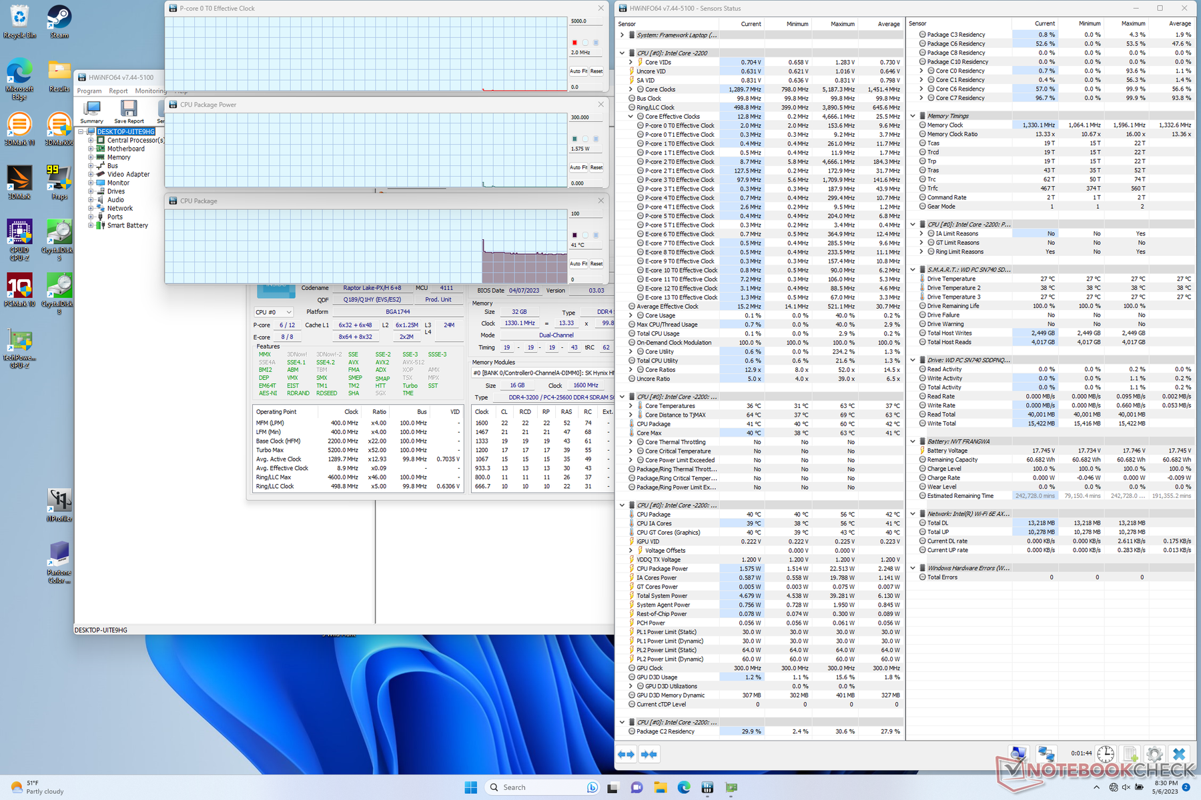Reset the sensor timer clock icon

click(1106, 754)
